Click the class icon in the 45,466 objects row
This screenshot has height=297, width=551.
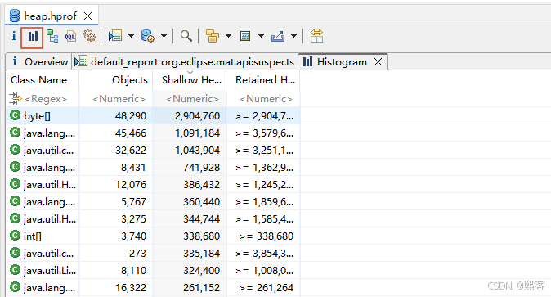click(15, 133)
